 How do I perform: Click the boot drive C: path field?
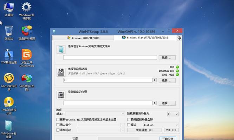(x=108, y=80)
